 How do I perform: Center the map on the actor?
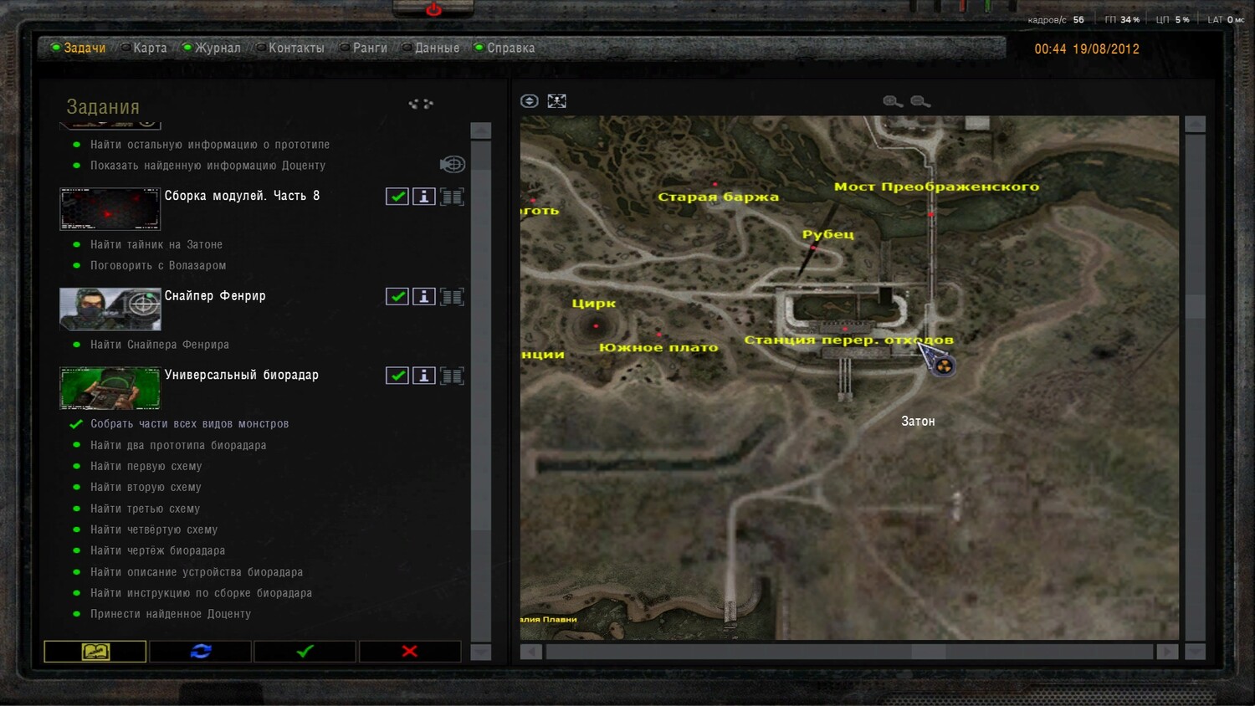tap(529, 101)
